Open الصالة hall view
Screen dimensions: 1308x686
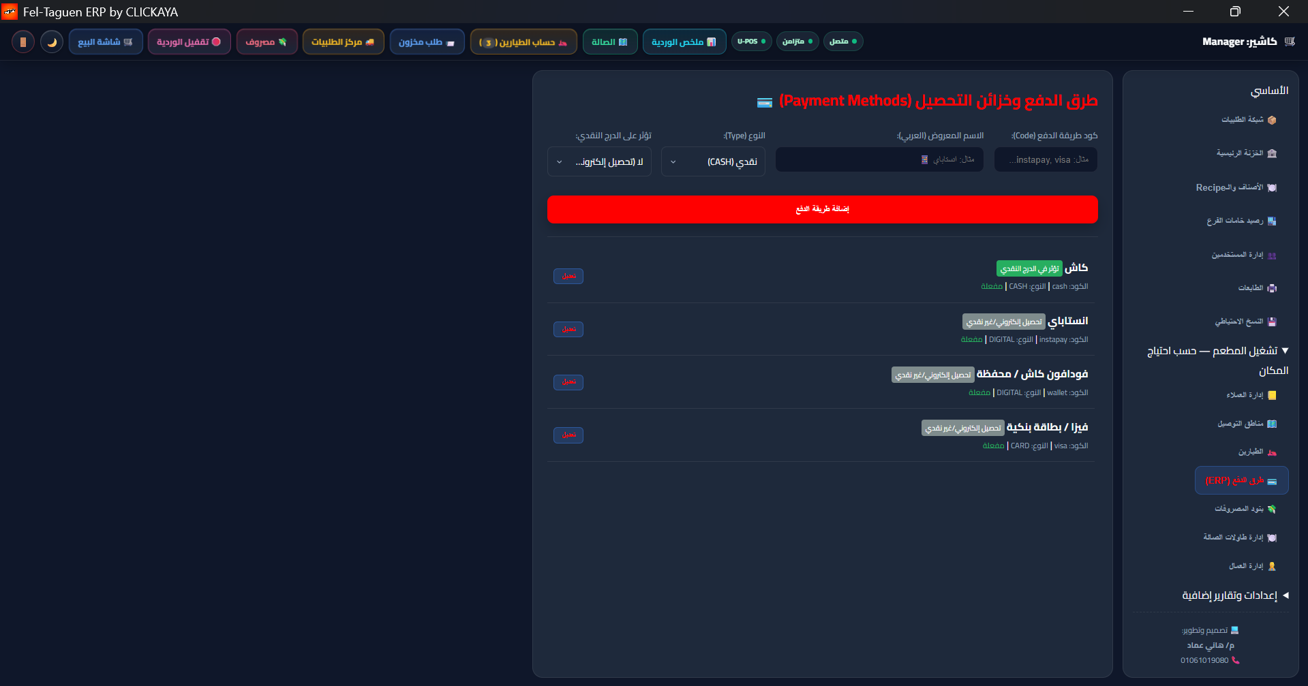[610, 42]
